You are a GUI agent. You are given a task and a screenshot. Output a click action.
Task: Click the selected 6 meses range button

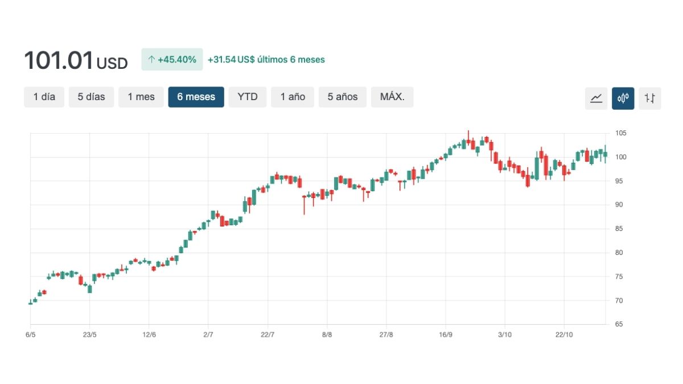[x=196, y=97]
